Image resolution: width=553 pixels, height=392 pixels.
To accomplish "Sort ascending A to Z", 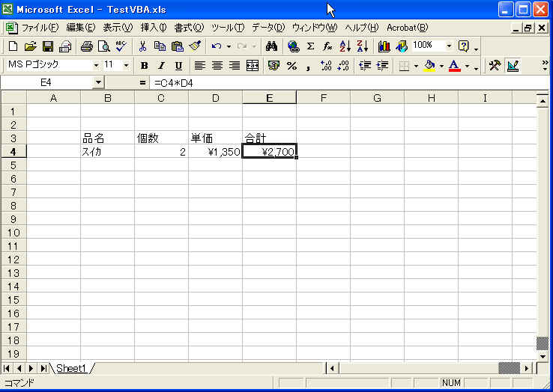I will point(345,46).
